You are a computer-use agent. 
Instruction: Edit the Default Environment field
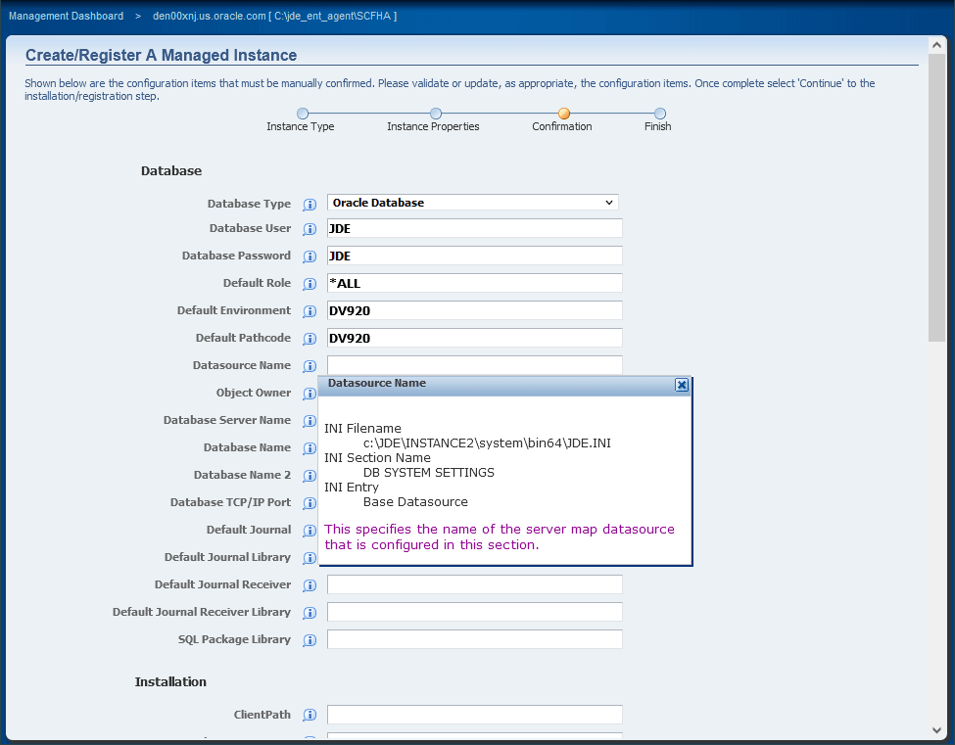(474, 310)
